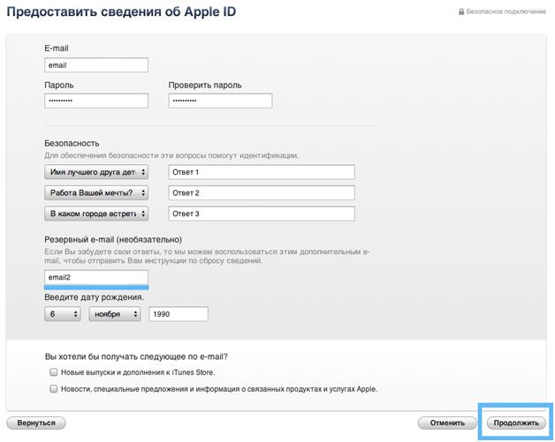Enable iTunes Store new releases checkbox
The height and width of the screenshot is (442, 555).
[x=53, y=372]
